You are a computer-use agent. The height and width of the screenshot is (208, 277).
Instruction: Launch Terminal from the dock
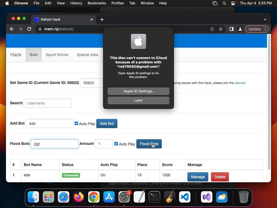154,197
